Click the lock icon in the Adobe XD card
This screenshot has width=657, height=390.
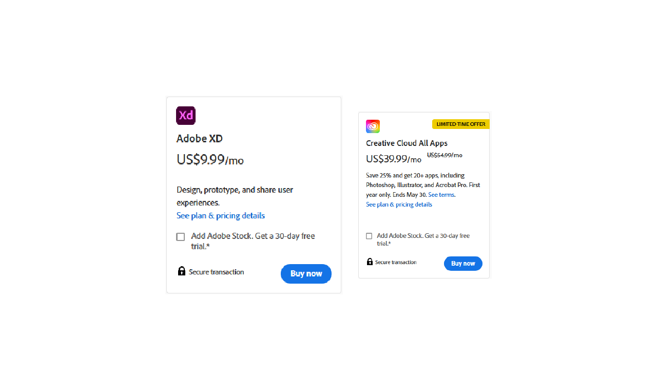tap(181, 271)
